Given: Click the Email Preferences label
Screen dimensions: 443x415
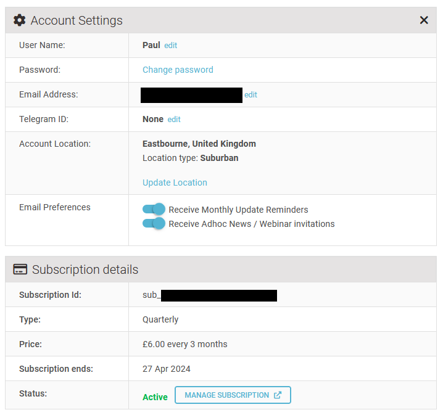Looking at the screenshot, I should [x=55, y=207].
